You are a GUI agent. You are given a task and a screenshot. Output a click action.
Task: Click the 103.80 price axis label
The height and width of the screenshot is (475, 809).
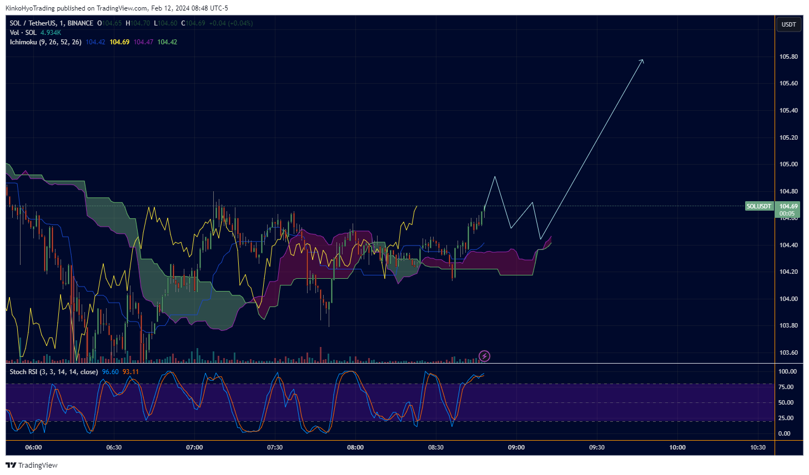click(788, 325)
